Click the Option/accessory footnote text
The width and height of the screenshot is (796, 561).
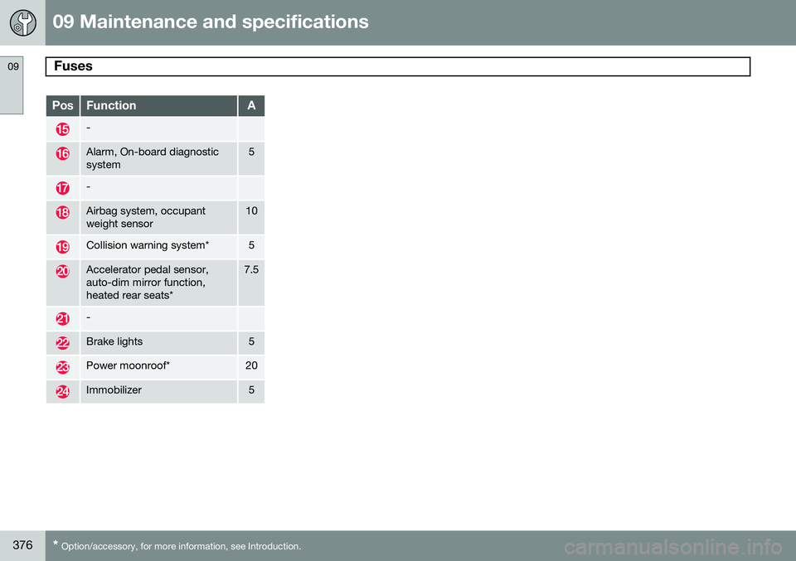(x=177, y=546)
